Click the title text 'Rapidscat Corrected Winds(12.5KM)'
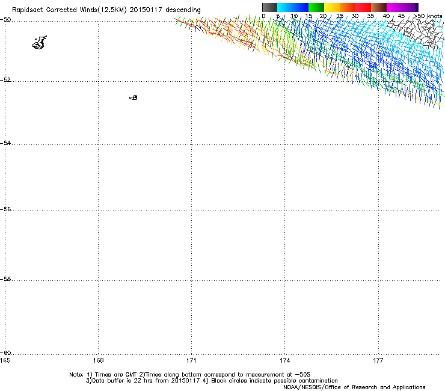 [69, 10]
